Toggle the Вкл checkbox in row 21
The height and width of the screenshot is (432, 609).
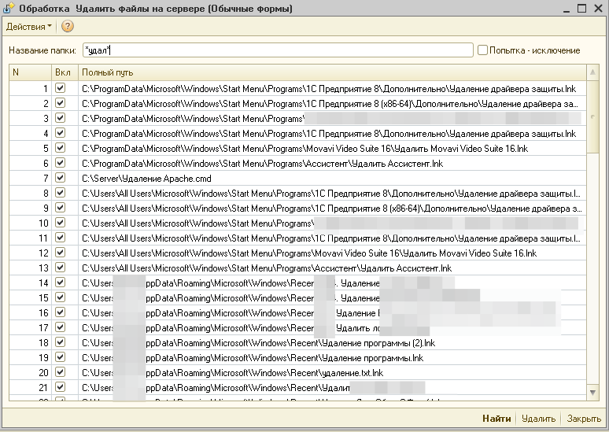tap(61, 387)
